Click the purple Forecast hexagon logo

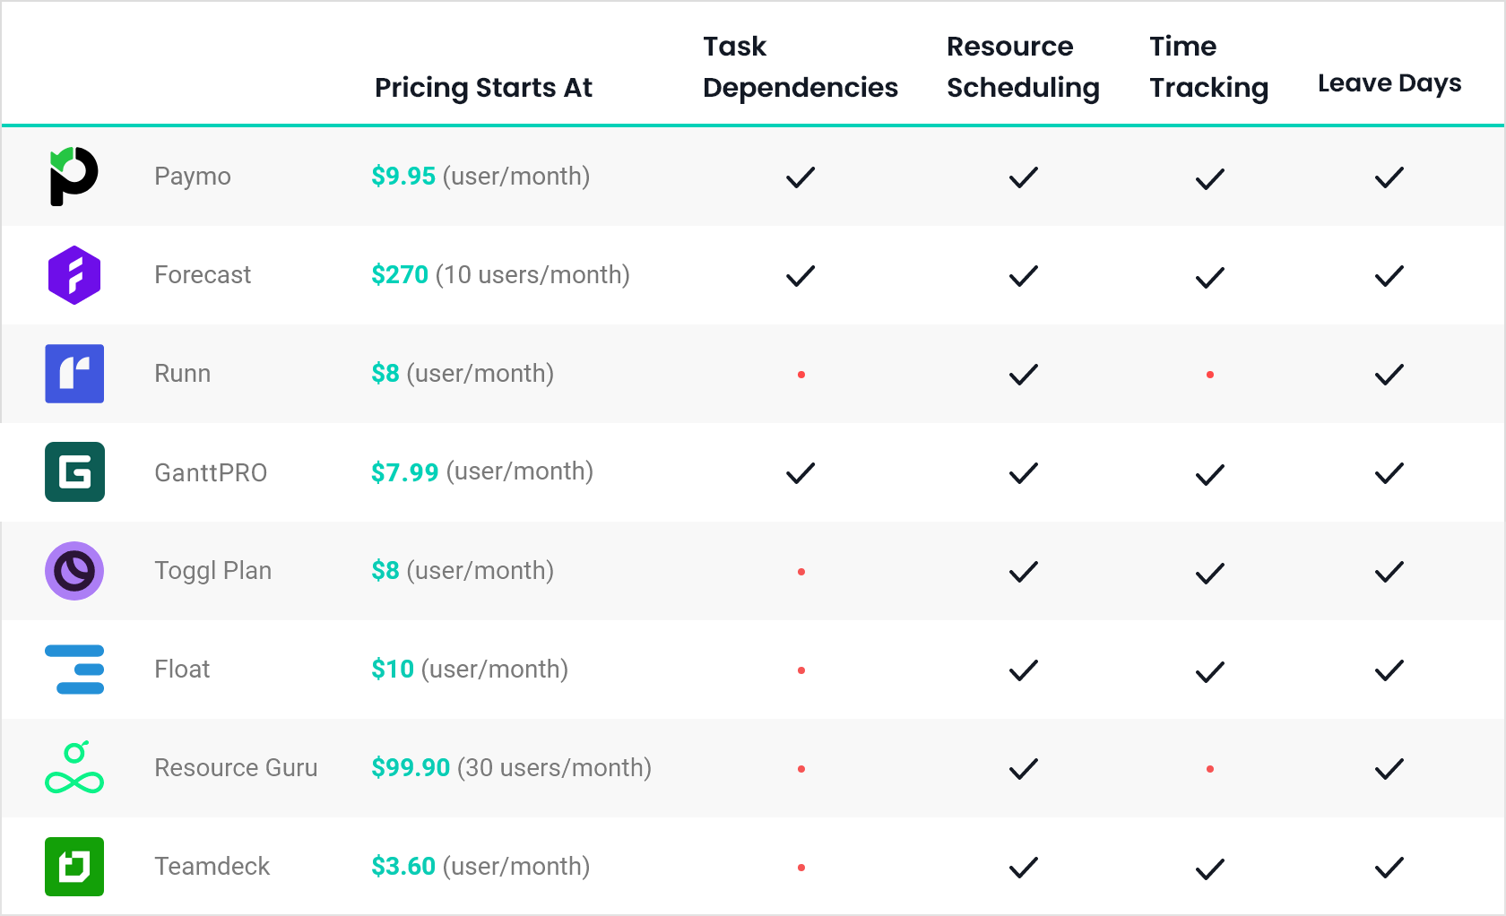click(74, 275)
